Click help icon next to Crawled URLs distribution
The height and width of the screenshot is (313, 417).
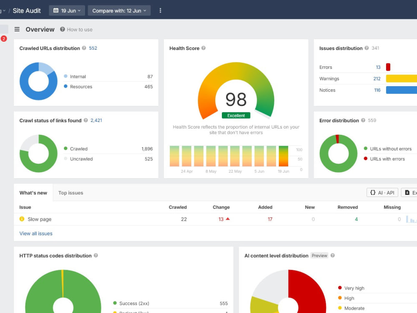(x=84, y=48)
